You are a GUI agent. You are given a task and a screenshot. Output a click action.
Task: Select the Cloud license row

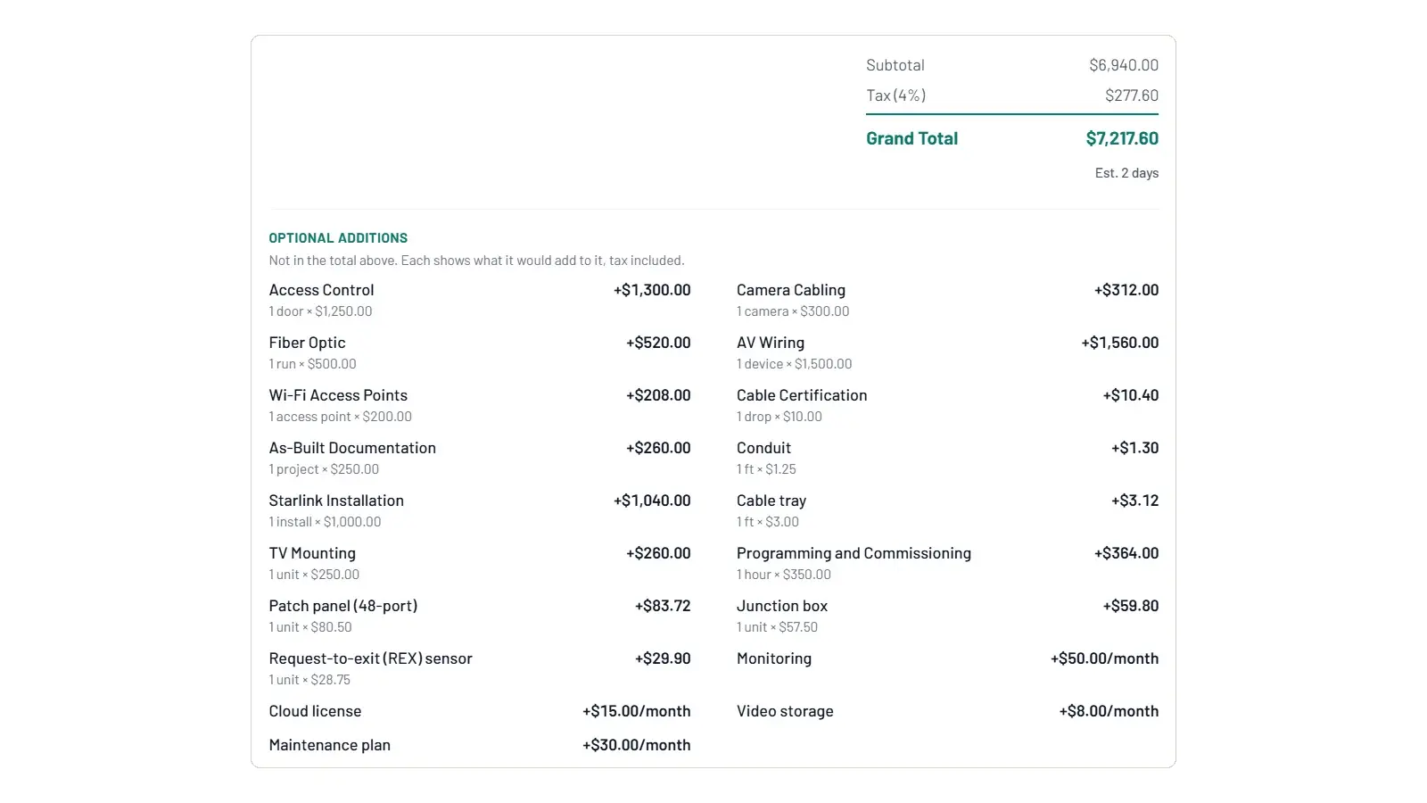tap(480, 711)
